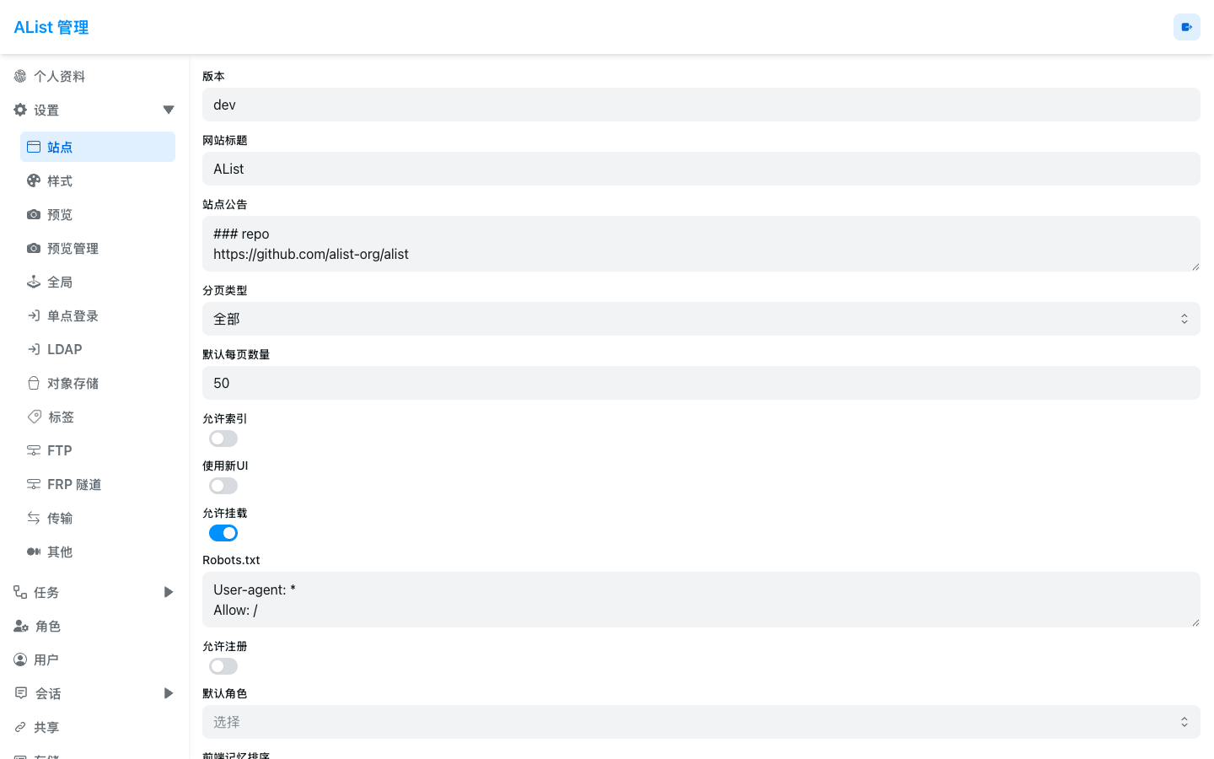Click the palette icon beside 样式
Viewport: 1214px width, 759px height.
[34, 180]
